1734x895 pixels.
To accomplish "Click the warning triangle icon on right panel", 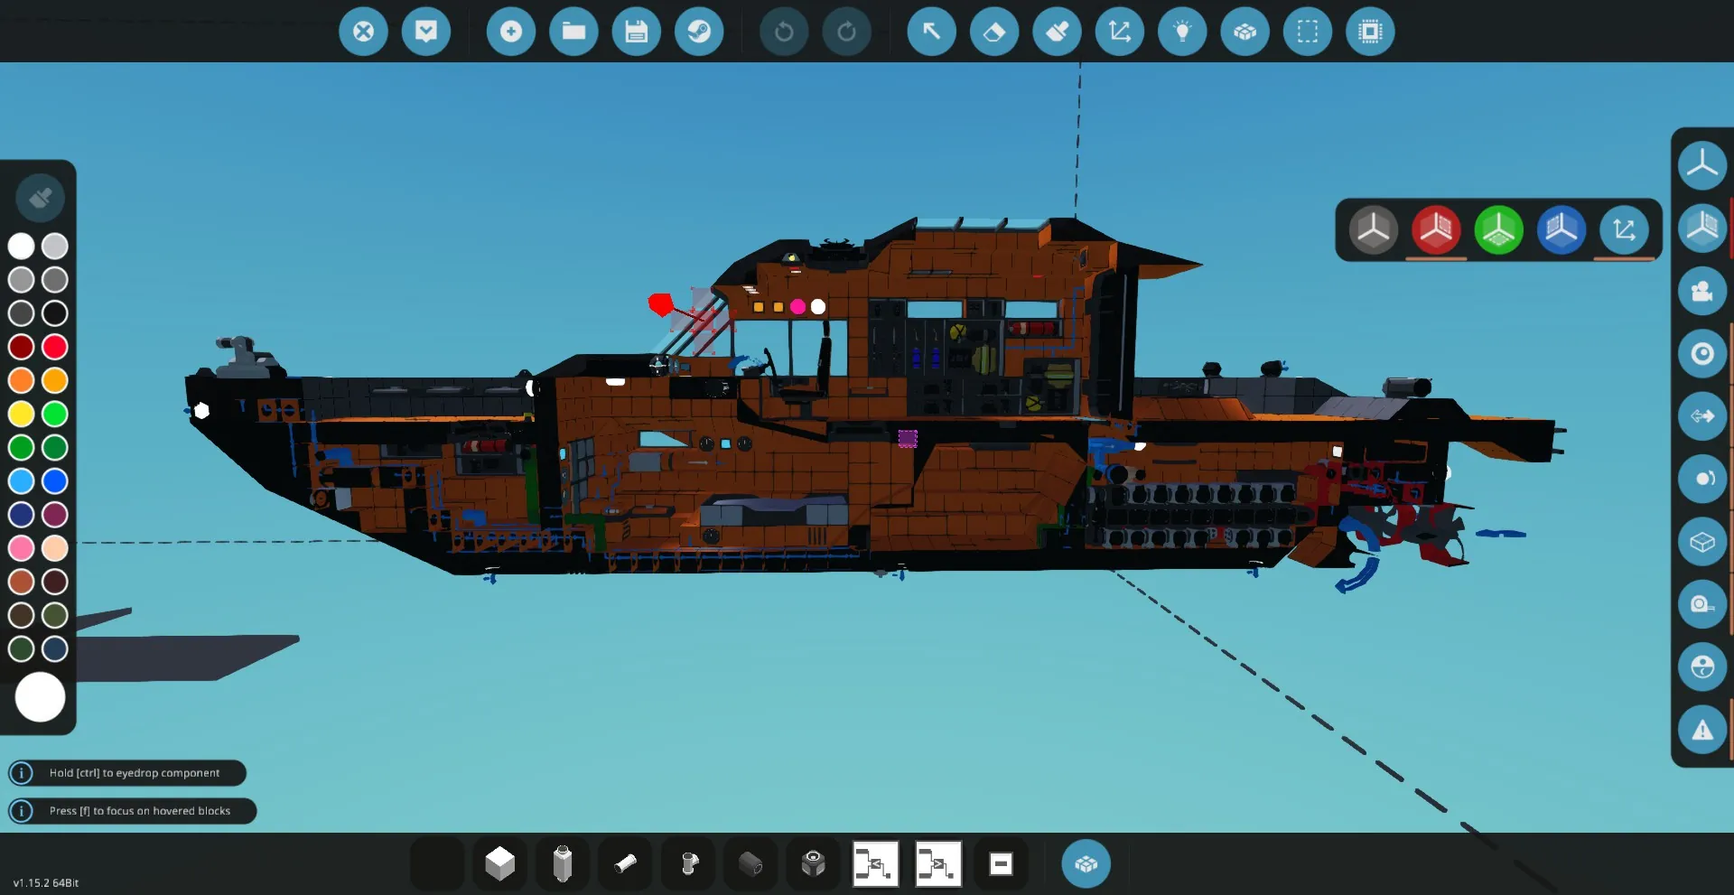I will click(x=1701, y=731).
